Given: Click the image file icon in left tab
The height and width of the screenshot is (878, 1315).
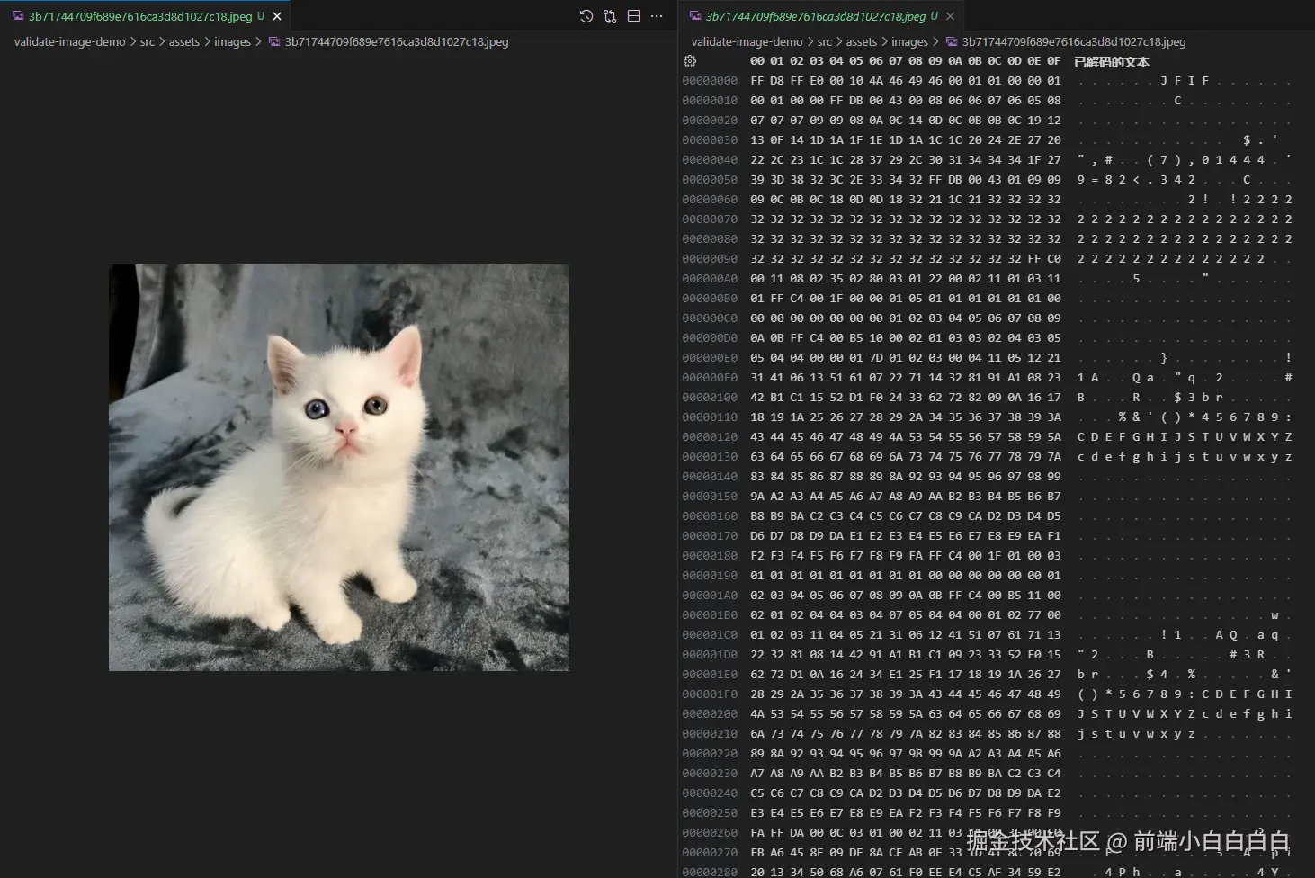Looking at the screenshot, I should pos(18,16).
